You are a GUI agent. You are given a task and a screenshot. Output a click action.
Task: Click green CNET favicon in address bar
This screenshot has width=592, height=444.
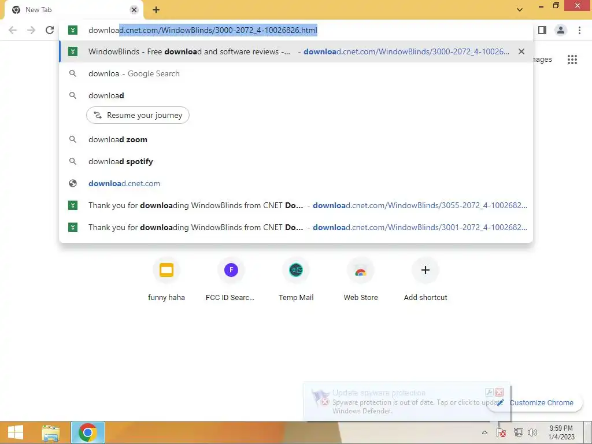[73, 30]
